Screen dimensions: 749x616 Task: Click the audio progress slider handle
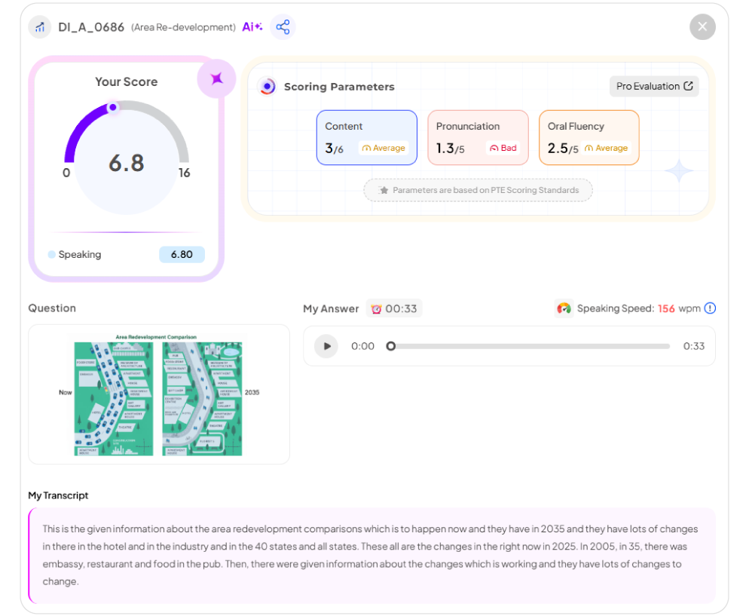coord(390,346)
